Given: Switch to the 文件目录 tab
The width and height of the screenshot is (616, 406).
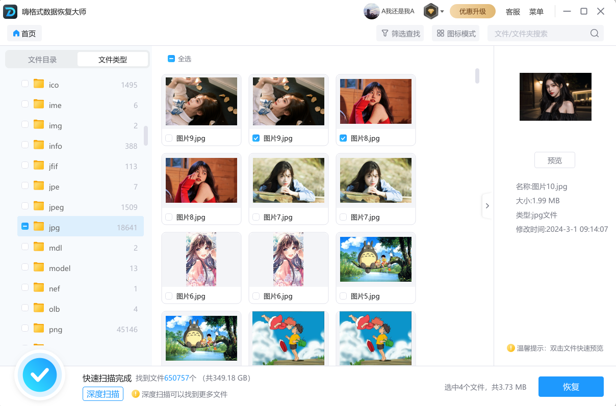Looking at the screenshot, I should (x=42, y=60).
